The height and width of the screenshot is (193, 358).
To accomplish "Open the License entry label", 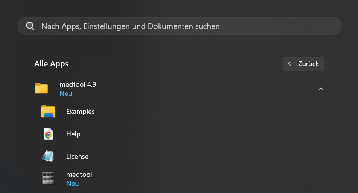I will pyautogui.click(x=77, y=157).
